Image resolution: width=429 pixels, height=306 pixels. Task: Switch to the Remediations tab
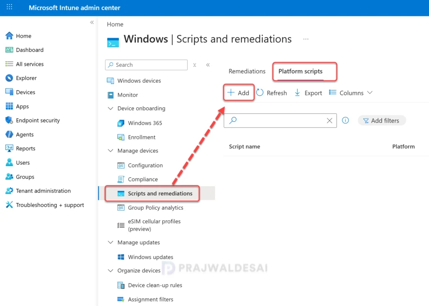coord(247,71)
